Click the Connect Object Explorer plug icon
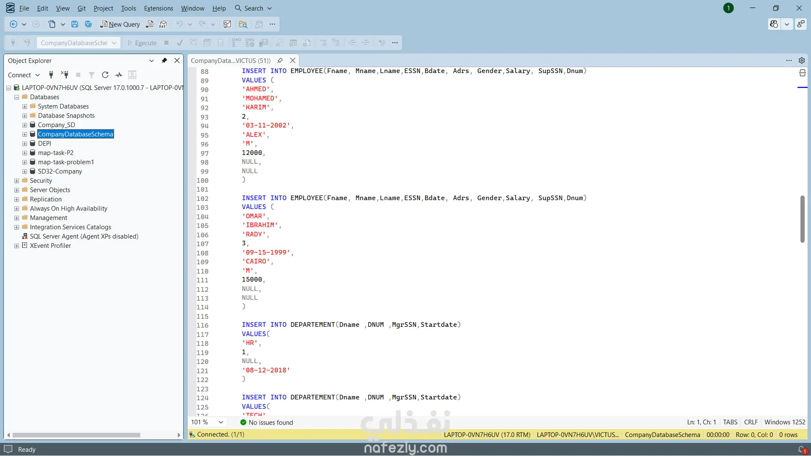Screen dimensions: 811x456 tap(51, 75)
